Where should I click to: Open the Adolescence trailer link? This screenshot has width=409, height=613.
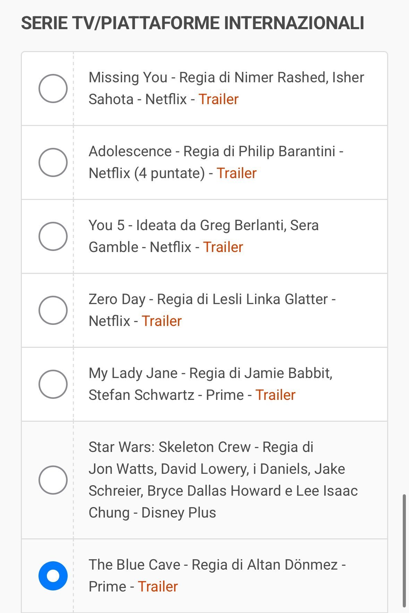coord(237,174)
